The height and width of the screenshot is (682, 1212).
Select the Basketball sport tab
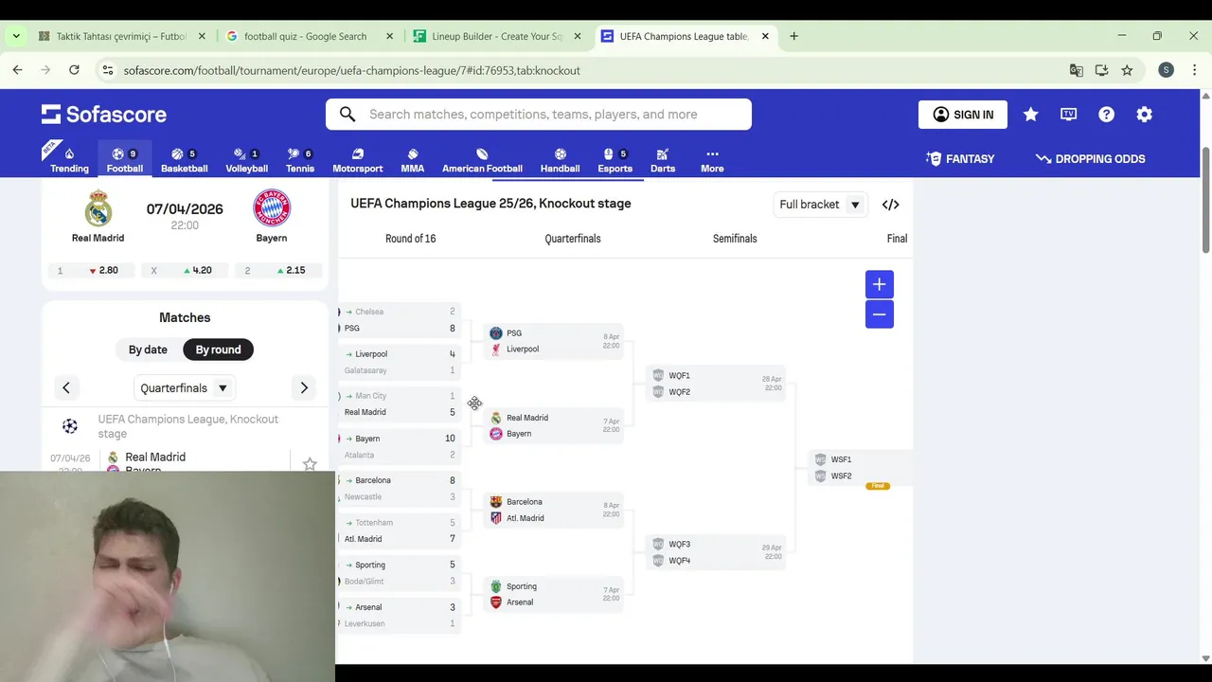pos(184,160)
